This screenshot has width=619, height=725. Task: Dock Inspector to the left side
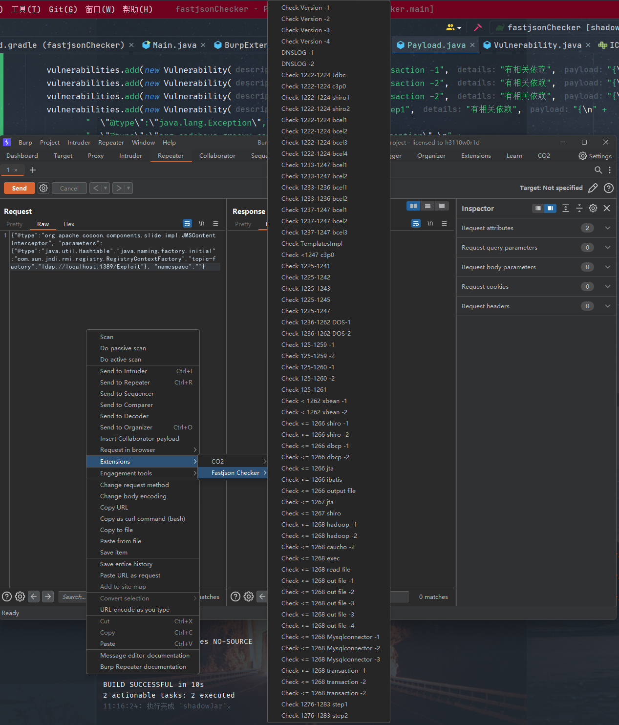[x=538, y=208]
